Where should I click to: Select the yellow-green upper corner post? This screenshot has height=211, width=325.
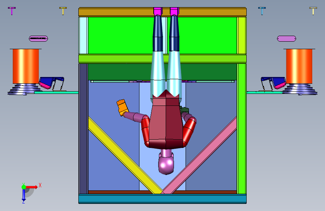(x=241, y=35)
